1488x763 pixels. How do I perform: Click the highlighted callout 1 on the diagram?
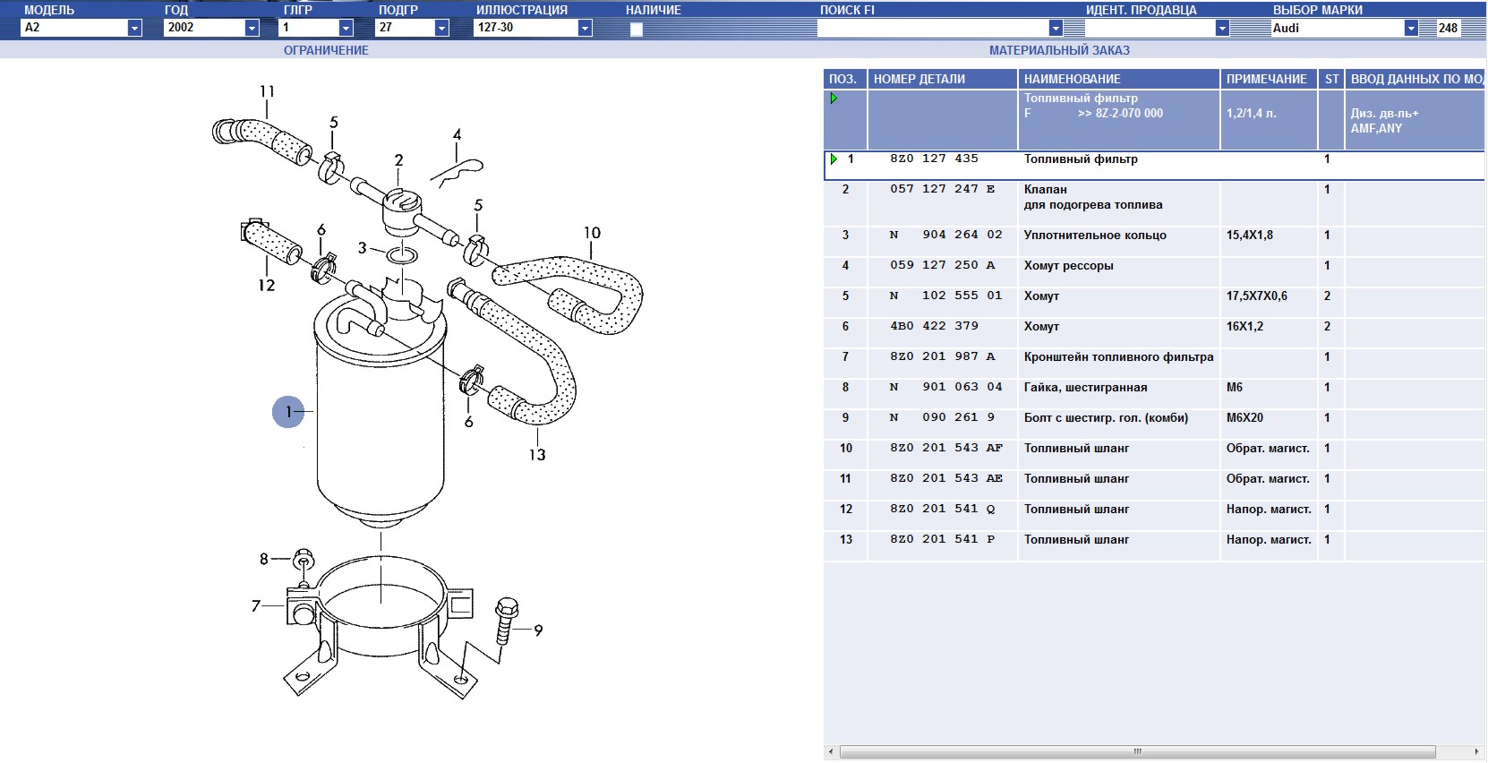[288, 412]
